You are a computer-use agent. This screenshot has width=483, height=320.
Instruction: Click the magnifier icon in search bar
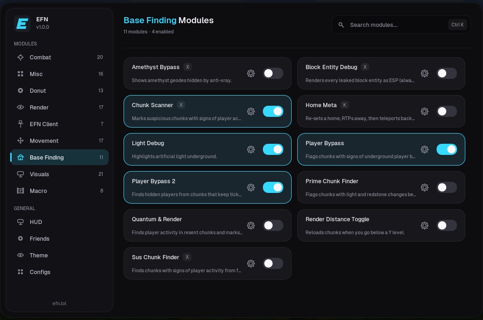pos(341,25)
